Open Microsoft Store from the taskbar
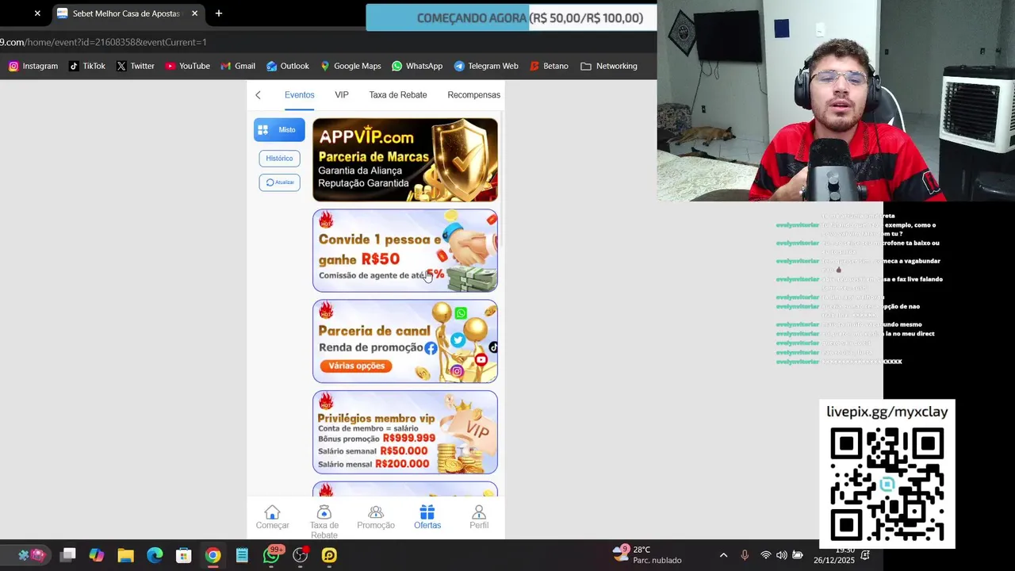Screen dimensions: 1015x571 pos(183,555)
